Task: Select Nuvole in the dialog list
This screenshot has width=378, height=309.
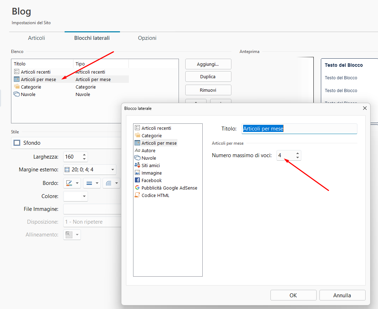Action: [149, 158]
